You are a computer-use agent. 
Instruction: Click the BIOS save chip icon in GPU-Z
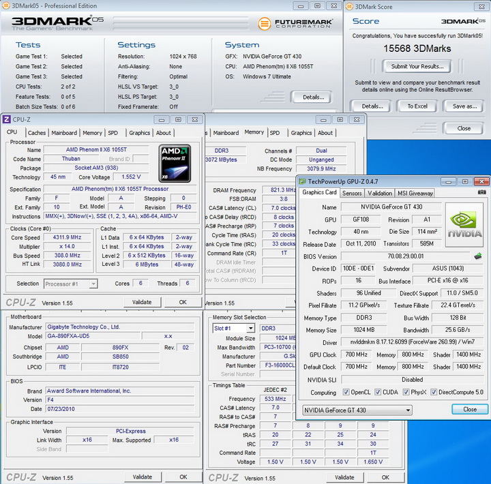[x=478, y=256]
